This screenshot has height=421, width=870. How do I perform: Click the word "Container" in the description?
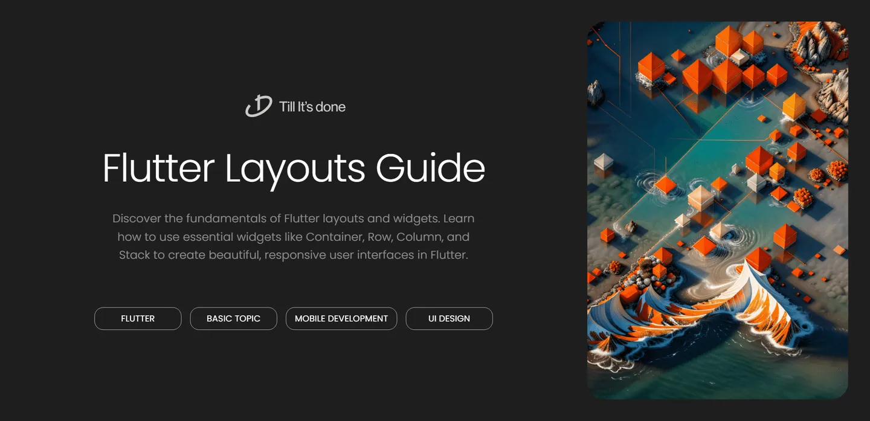[334, 236]
